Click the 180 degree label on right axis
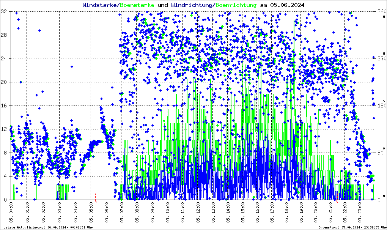 [380, 106]
